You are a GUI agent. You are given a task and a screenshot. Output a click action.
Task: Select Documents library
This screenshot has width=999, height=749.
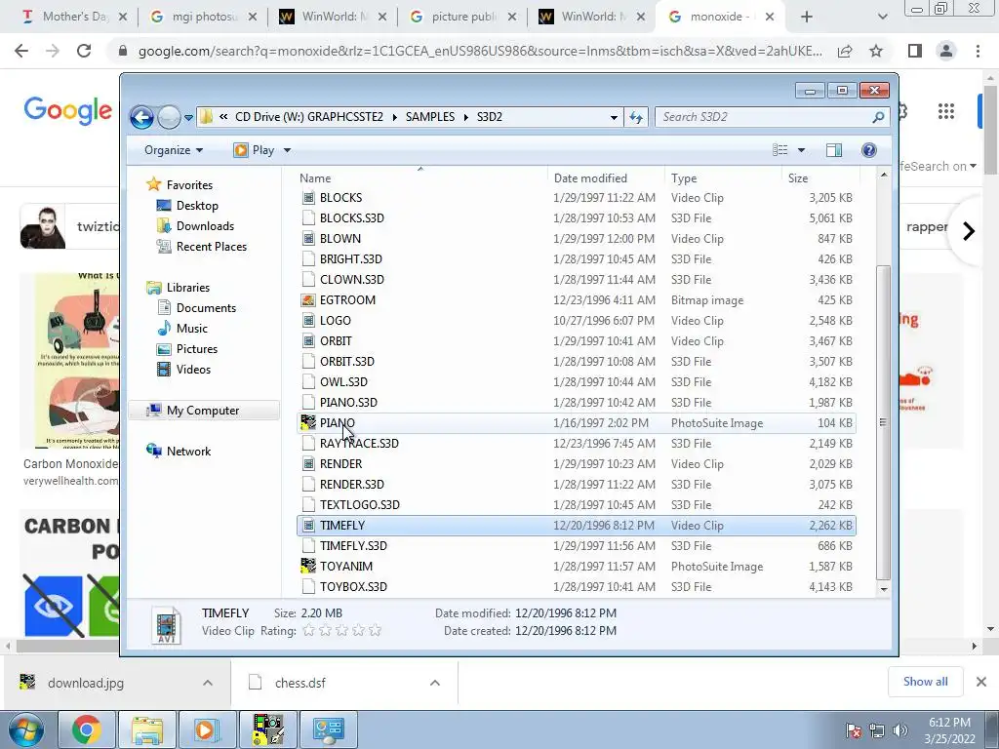click(x=197, y=308)
